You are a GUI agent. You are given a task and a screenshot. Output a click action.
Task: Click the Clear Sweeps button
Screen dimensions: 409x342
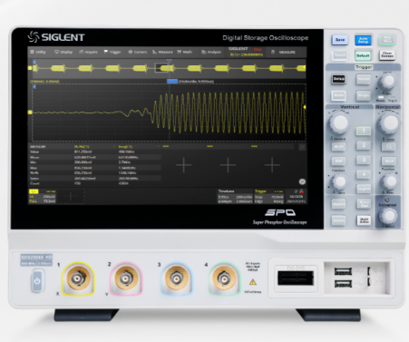point(387,54)
